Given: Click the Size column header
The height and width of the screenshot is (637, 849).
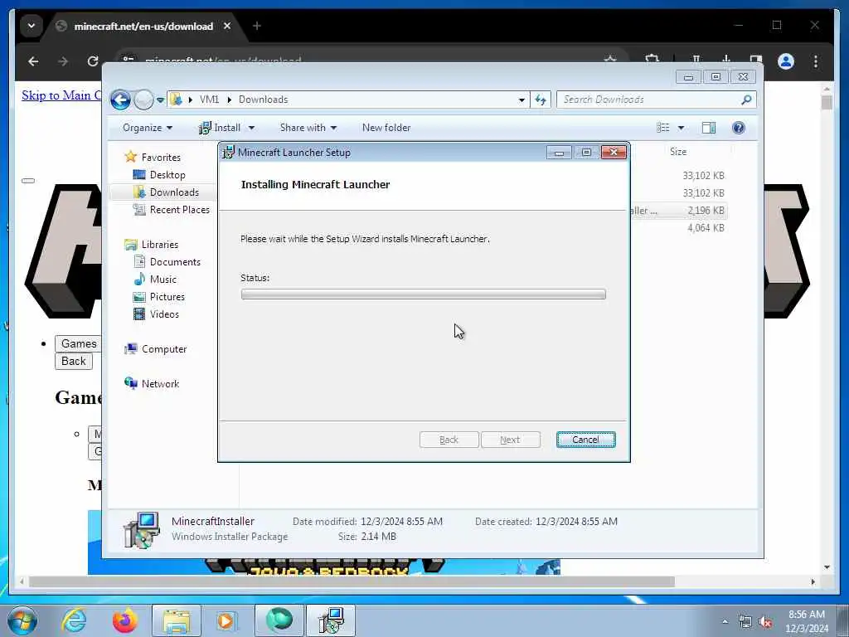Looking at the screenshot, I should point(678,152).
